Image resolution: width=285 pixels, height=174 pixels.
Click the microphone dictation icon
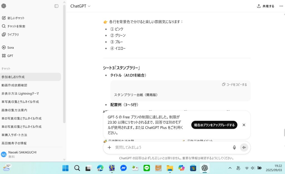click(234, 148)
